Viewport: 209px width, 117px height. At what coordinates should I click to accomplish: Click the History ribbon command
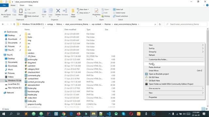point(106,16)
